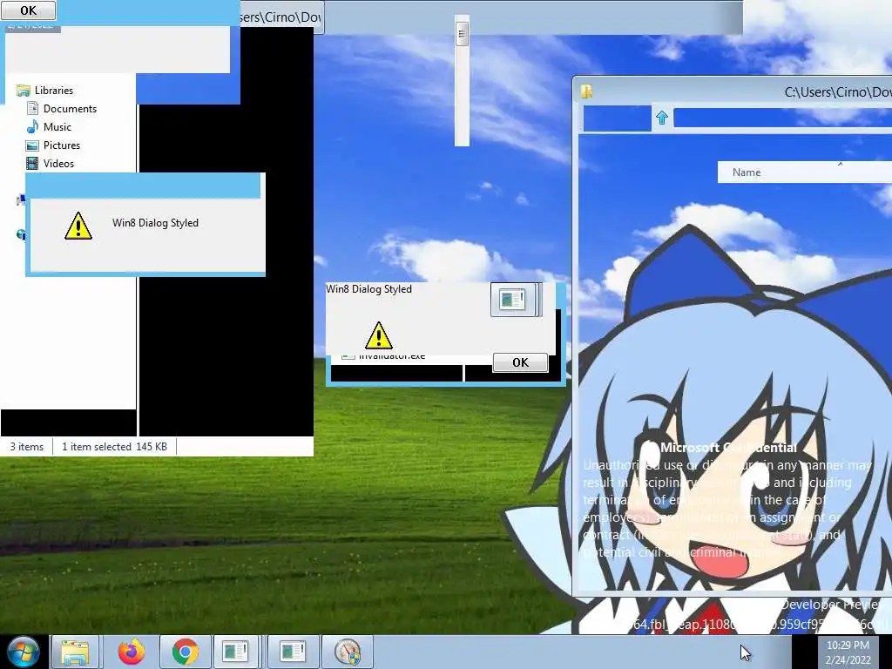Screen dimensions: 892x669
Task: Click the Documents library icon
Action: (x=32, y=108)
